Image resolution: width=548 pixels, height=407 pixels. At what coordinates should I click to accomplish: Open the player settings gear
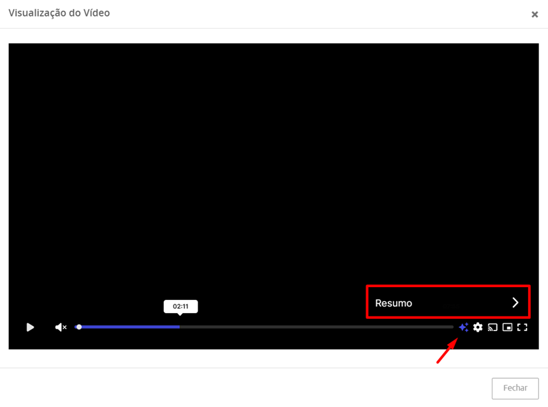coord(478,327)
